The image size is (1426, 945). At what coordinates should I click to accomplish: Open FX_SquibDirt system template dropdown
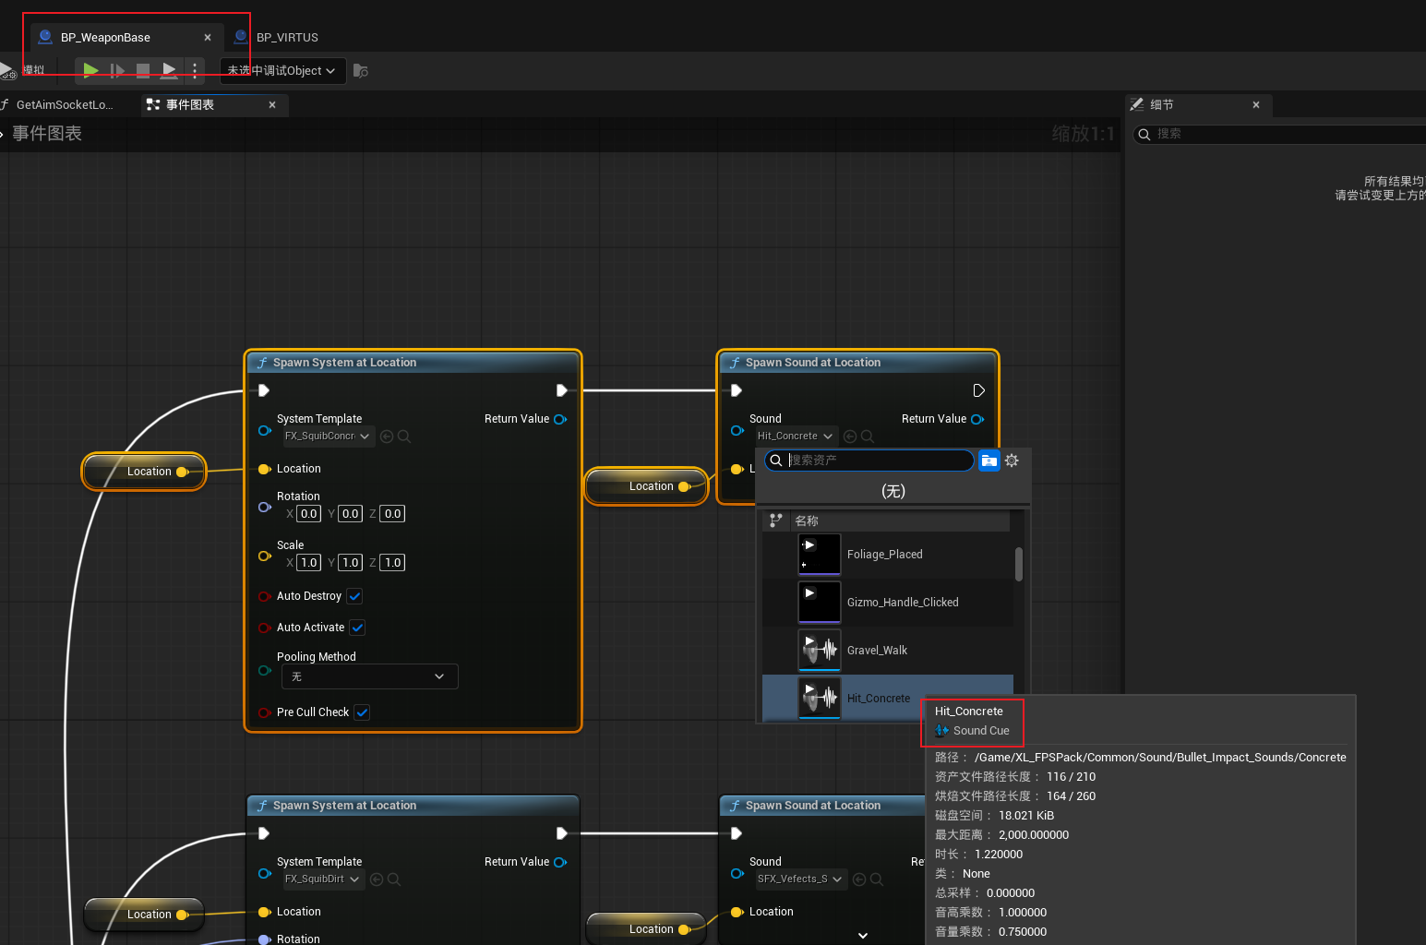(323, 879)
